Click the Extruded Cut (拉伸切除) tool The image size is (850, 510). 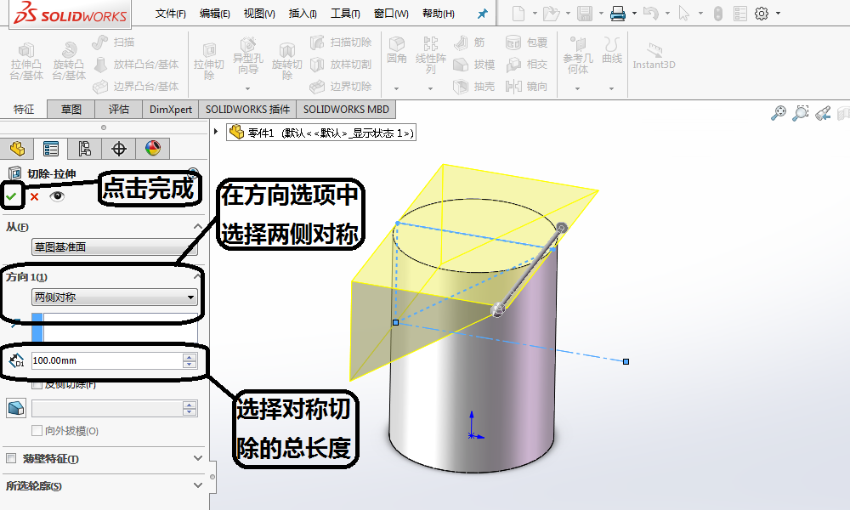pos(209,62)
